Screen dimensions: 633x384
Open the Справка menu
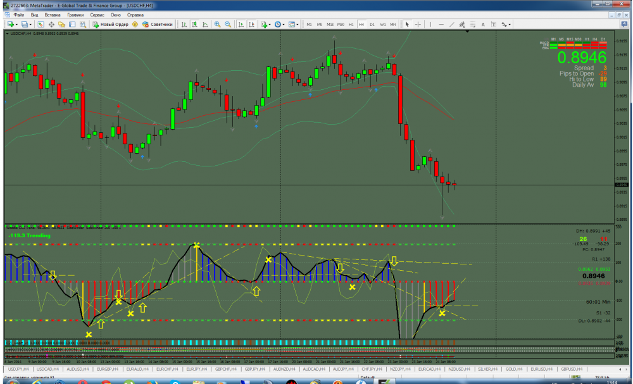135,15
